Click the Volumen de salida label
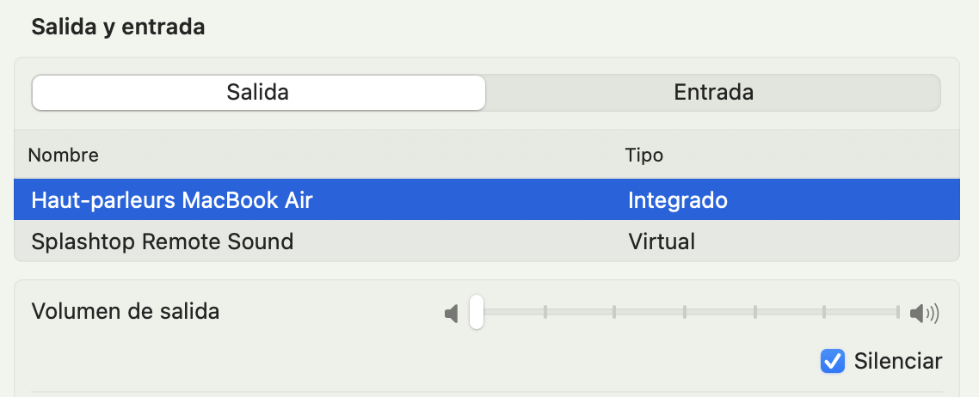This screenshot has height=397, width=979. (x=125, y=311)
